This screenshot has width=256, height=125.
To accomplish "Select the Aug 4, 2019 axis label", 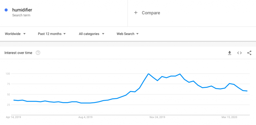I will coord(85,117).
